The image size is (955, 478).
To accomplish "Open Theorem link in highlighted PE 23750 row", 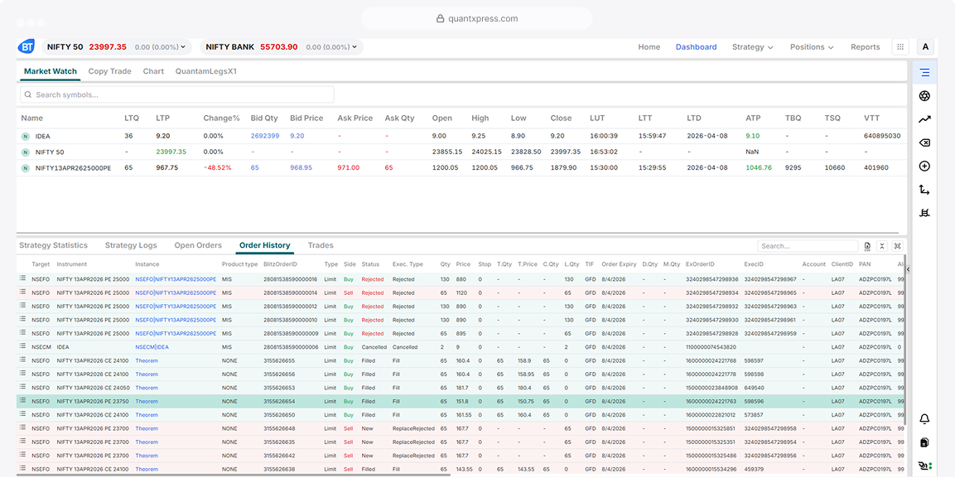I will [x=146, y=401].
